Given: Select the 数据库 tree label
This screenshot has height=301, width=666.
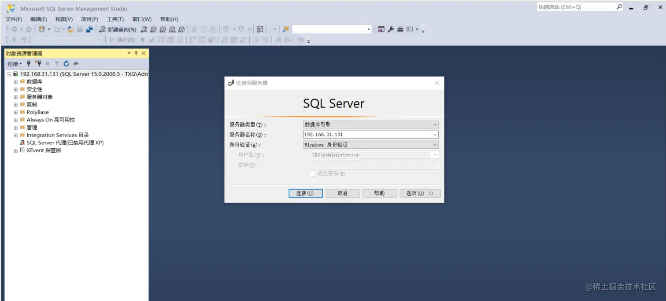Looking at the screenshot, I should point(34,81).
